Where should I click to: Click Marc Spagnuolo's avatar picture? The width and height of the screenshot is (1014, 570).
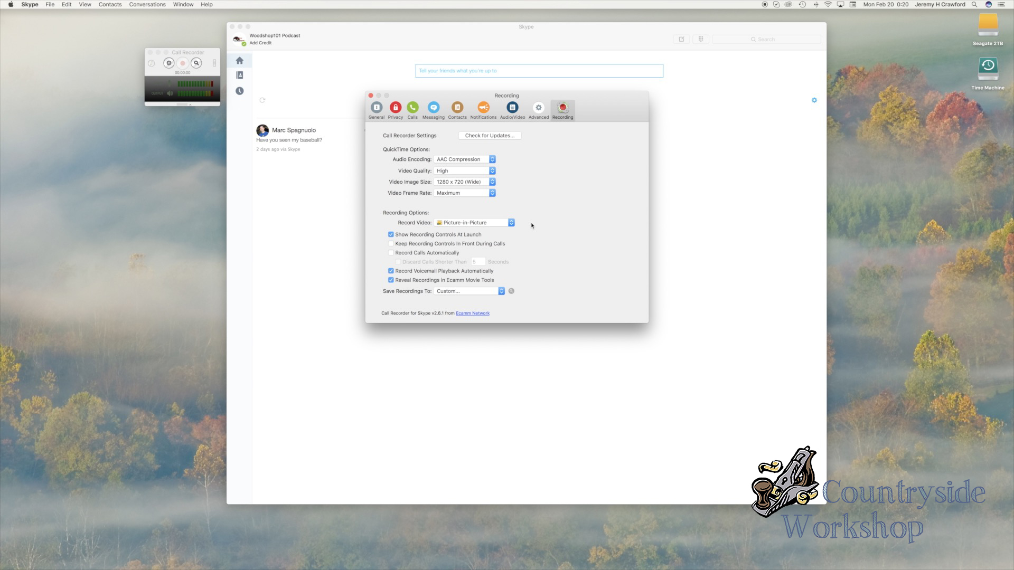(262, 130)
